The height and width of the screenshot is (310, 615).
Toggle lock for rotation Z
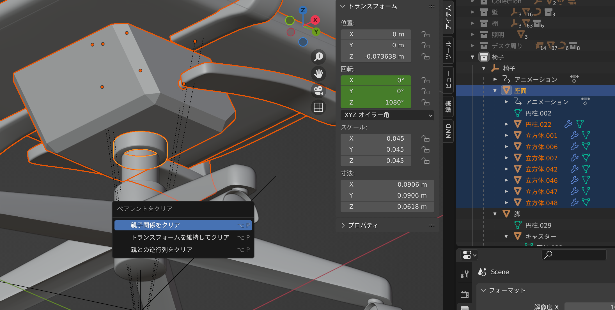[x=426, y=103]
